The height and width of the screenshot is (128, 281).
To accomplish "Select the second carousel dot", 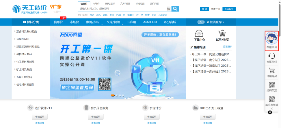I will point(117,95).
